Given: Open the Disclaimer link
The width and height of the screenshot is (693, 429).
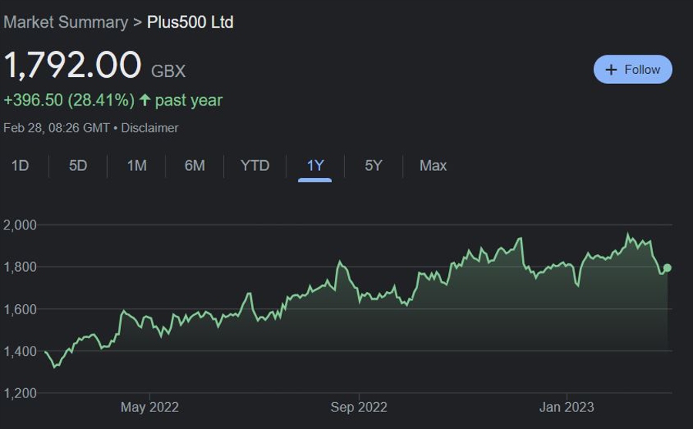Looking at the screenshot, I should [x=149, y=128].
